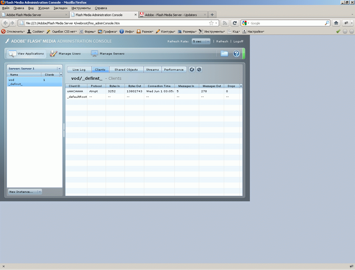
Task: Click the Google search engine icon
Action: 244,23
